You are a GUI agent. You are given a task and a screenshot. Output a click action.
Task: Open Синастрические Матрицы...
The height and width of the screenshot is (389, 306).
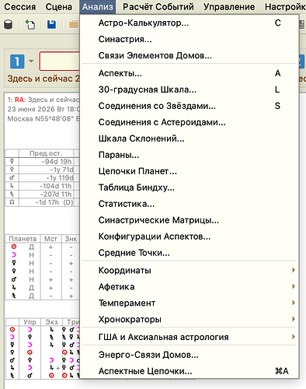190,220
